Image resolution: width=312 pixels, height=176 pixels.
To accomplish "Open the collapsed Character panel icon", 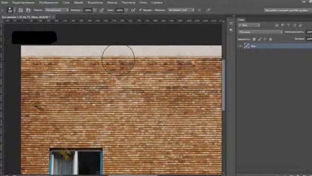I will coord(231,23).
